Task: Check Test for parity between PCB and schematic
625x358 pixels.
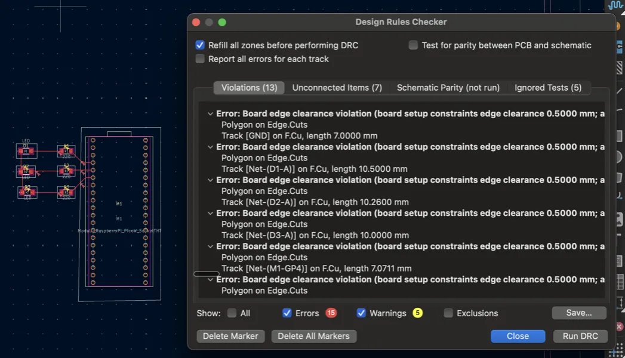Action: tap(412, 45)
